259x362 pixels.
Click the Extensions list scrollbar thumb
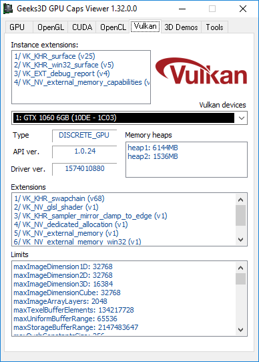pyautogui.click(x=240, y=216)
